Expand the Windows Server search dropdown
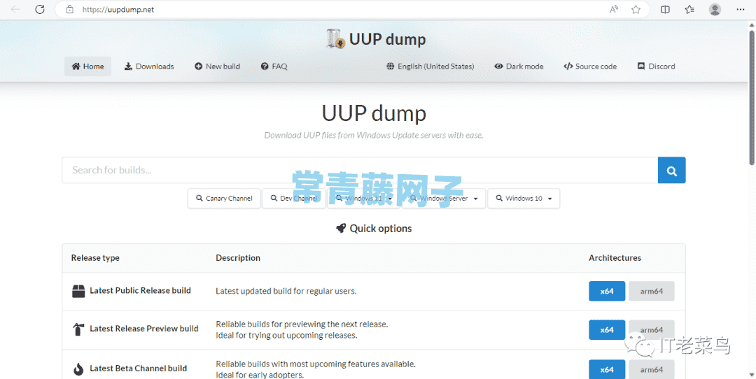 pyautogui.click(x=444, y=199)
